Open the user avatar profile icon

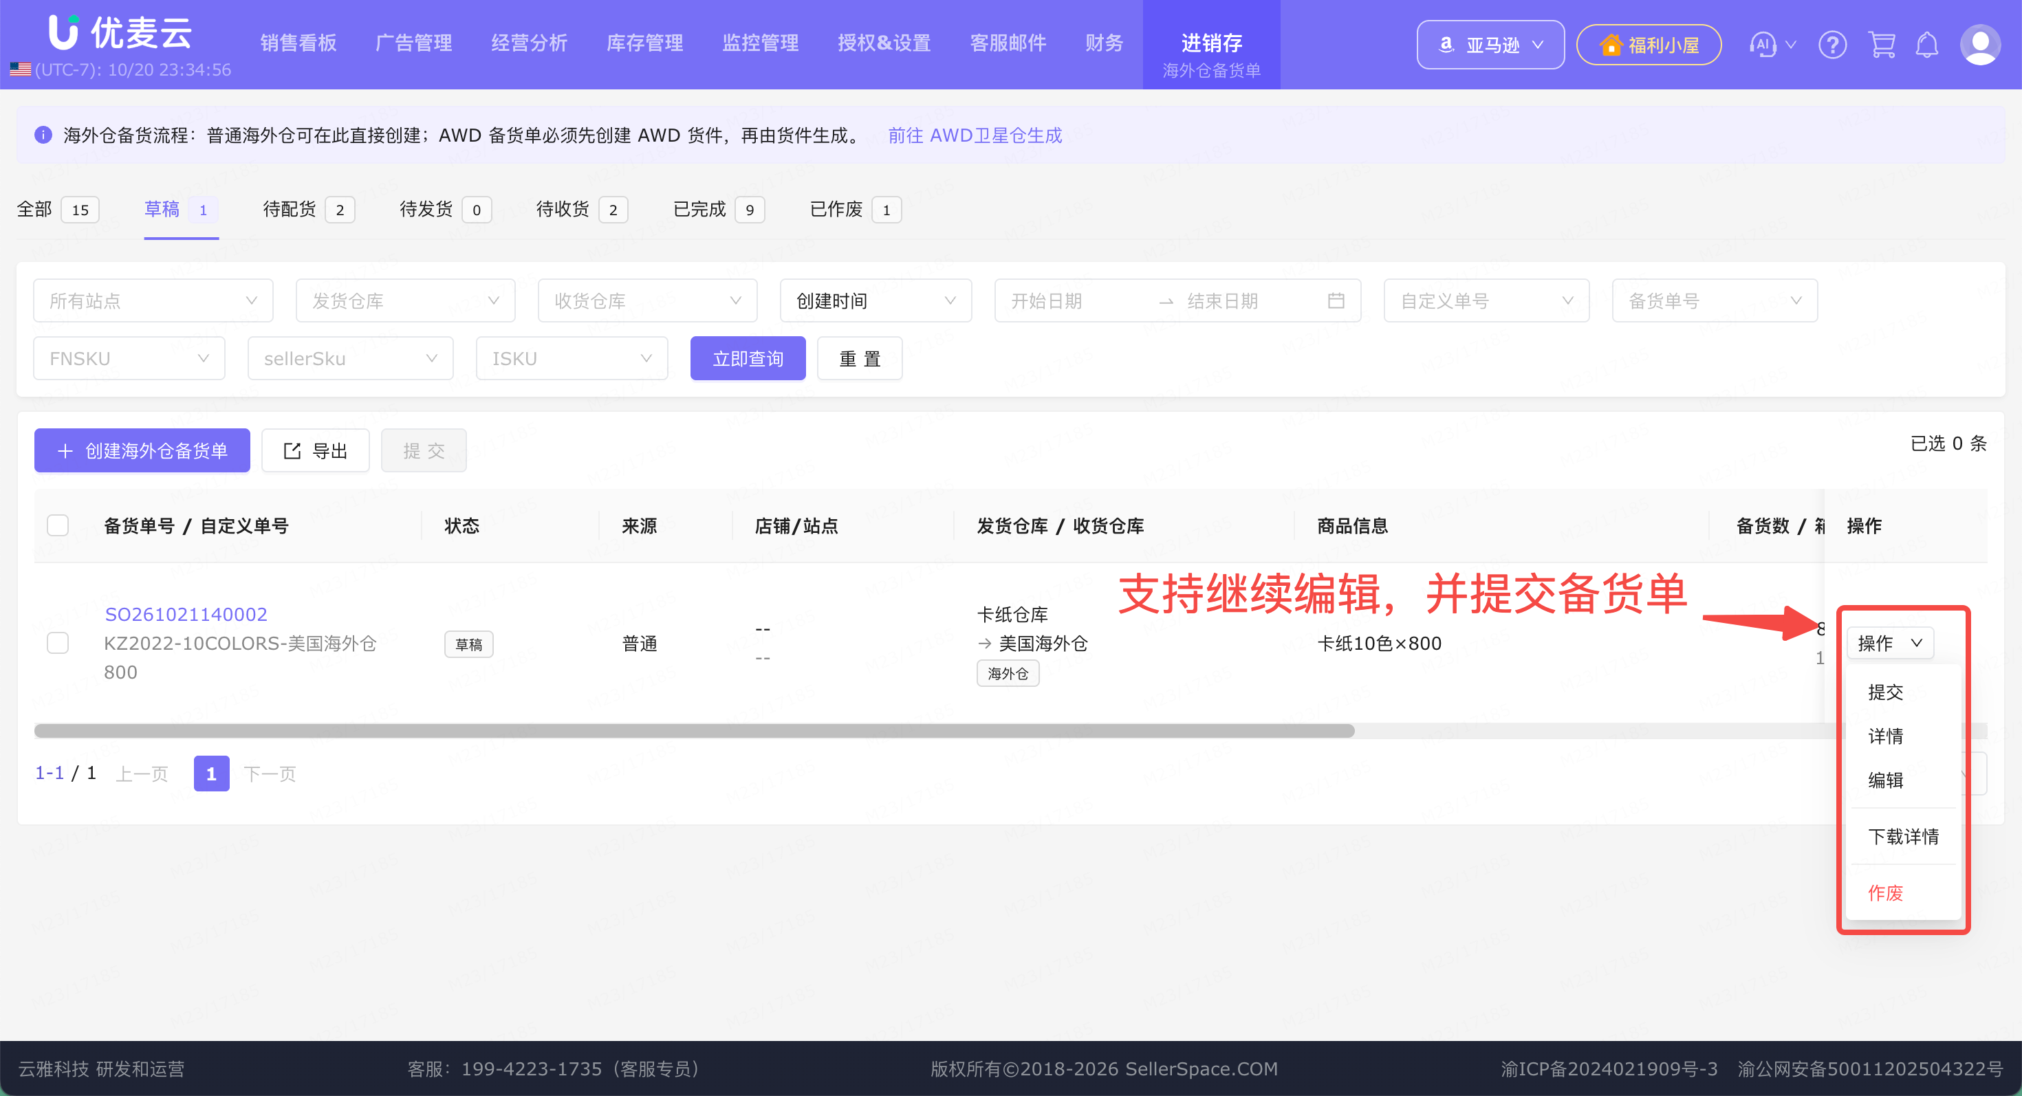pos(1979,45)
